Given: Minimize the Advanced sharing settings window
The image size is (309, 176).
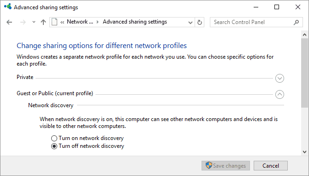Looking at the screenshot, I should [256, 7].
